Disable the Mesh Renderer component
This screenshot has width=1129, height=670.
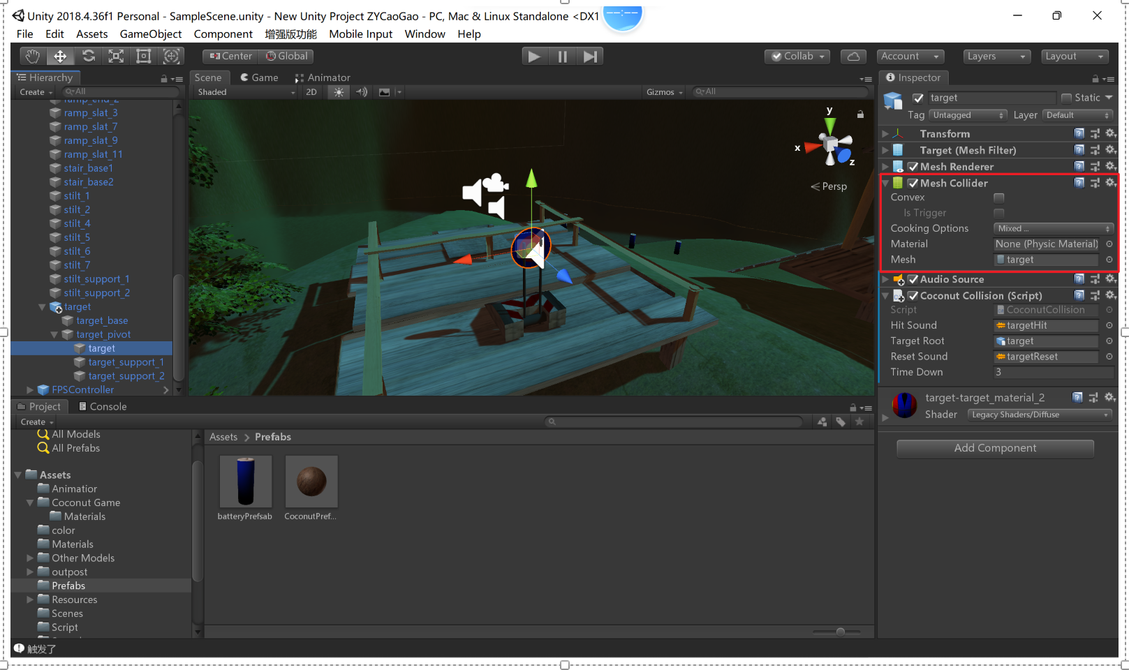tap(913, 167)
